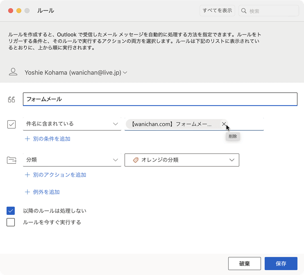
Task: Click the magnifying glass search icon
Action: 244,11
